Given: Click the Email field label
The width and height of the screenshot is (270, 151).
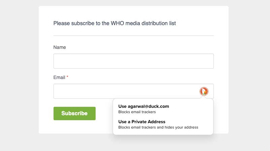Looking at the screenshot, I should pos(59,77).
